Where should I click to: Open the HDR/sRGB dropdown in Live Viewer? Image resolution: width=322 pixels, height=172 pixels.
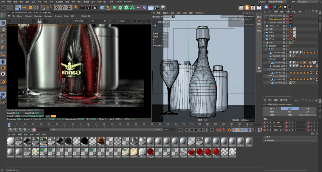(x=82, y=21)
